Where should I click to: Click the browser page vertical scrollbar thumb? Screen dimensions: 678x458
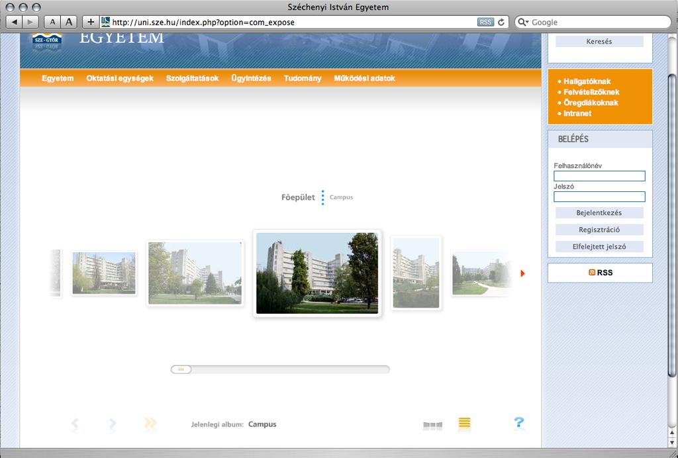pyautogui.click(x=671, y=224)
